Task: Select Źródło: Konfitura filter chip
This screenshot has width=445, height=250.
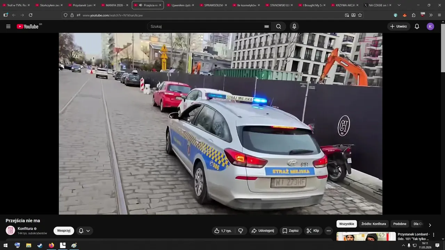Action: (x=374, y=224)
